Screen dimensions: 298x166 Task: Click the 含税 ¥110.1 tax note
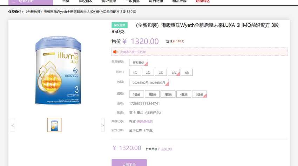[175, 41]
